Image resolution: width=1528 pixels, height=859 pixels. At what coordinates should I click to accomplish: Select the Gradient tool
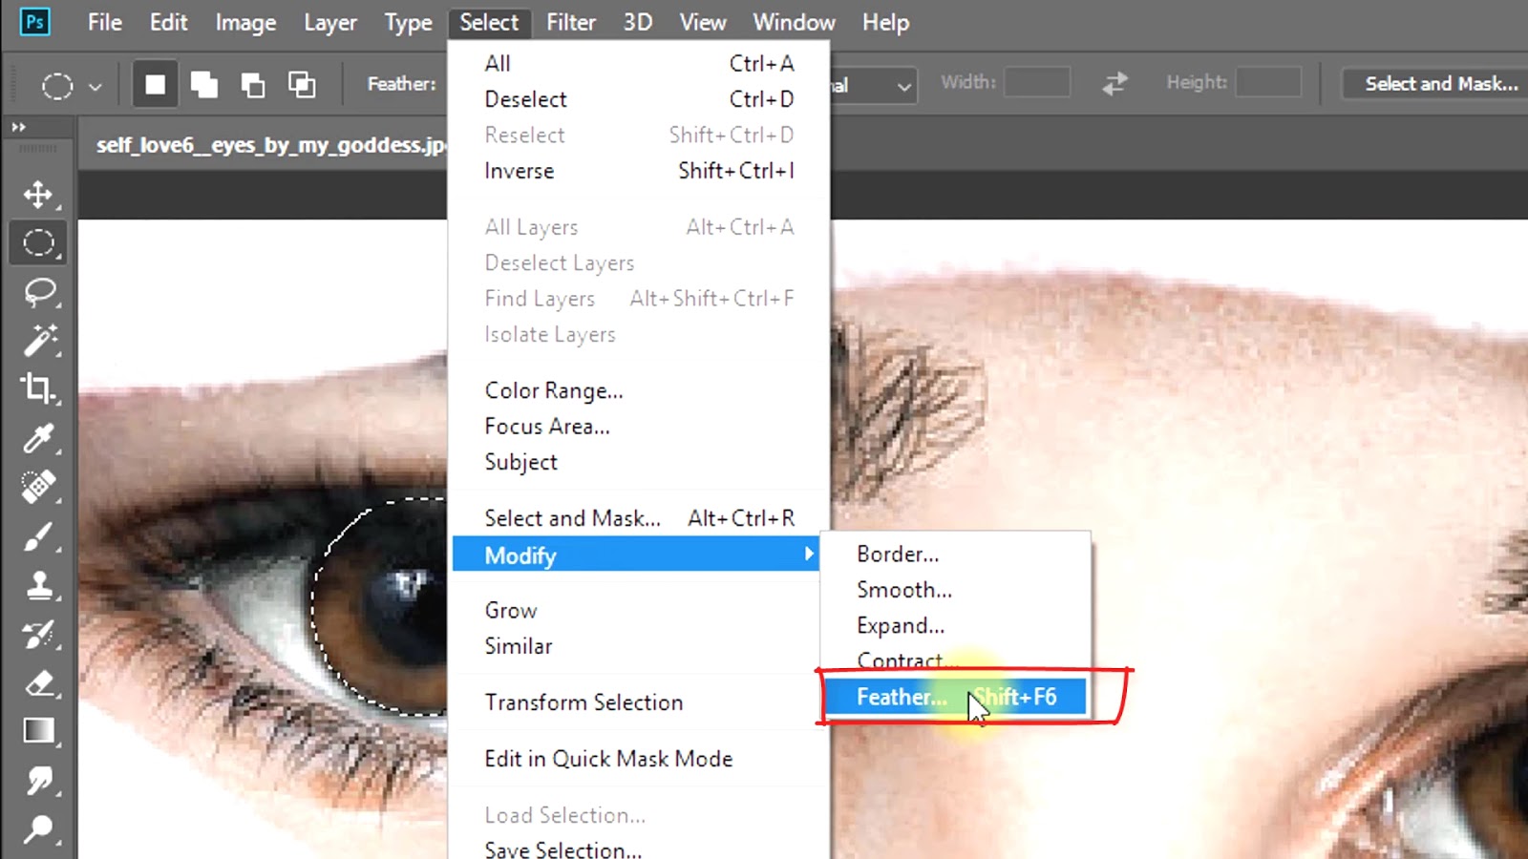(38, 731)
